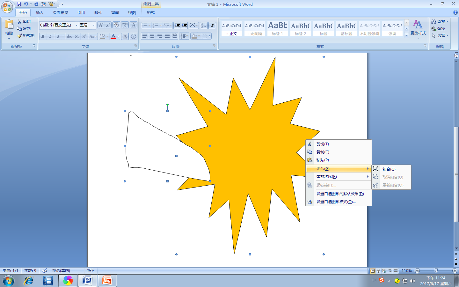This screenshot has height=287, width=459.
Task: Toggle Bold formatting
Action: [43, 36]
